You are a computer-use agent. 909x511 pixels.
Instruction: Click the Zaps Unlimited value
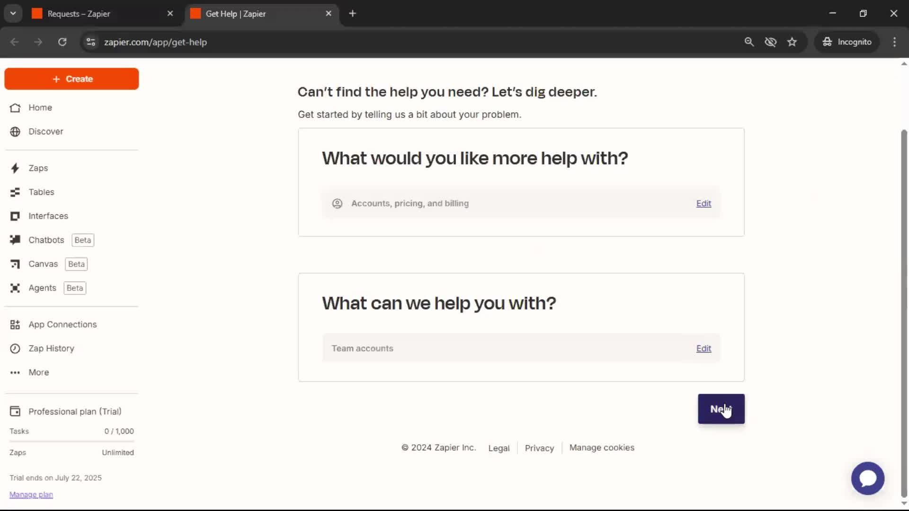pyautogui.click(x=118, y=453)
